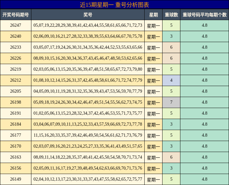Click the 重球号码平均每期个数 column header
This screenshot has height=185, width=229.
205,15
